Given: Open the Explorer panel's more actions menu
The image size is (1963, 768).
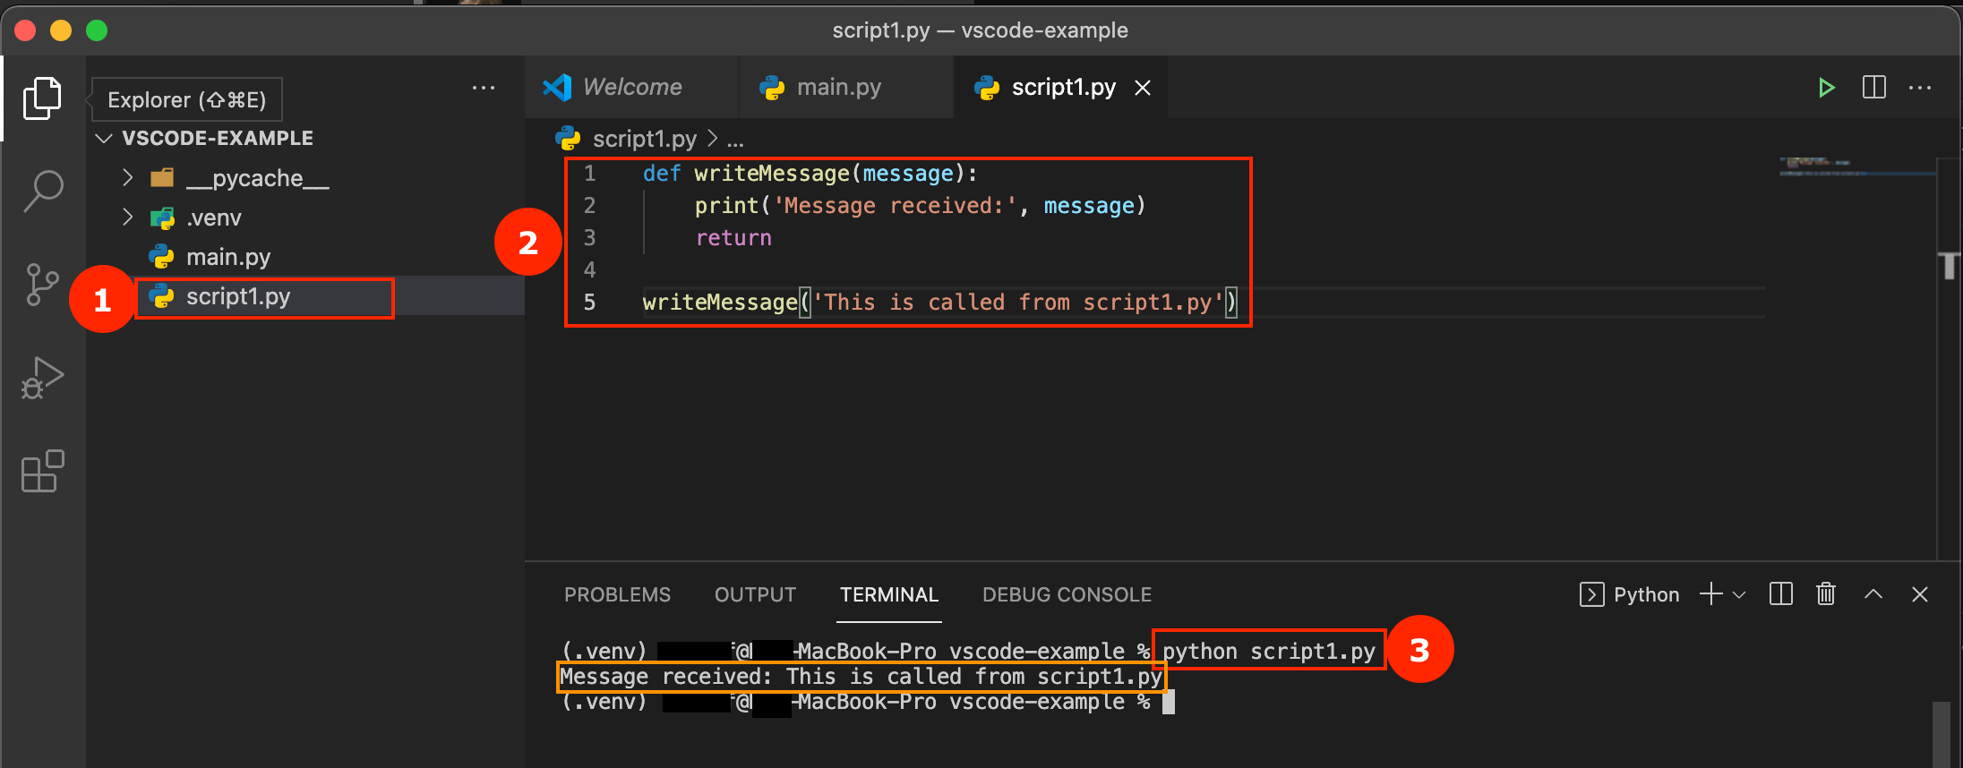Looking at the screenshot, I should pos(484,88).
